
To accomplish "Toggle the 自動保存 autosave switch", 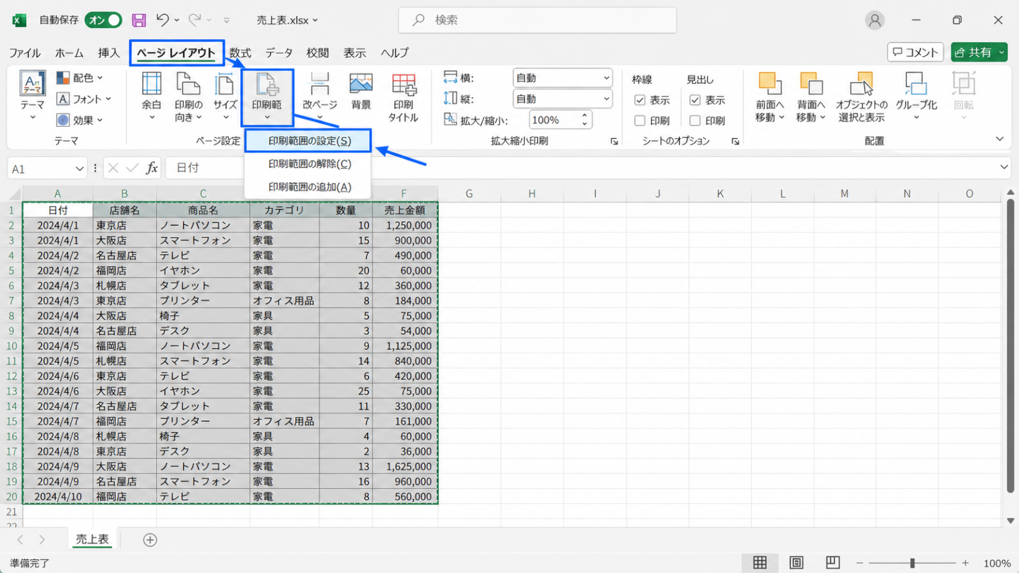I will (x=104, y=20).
